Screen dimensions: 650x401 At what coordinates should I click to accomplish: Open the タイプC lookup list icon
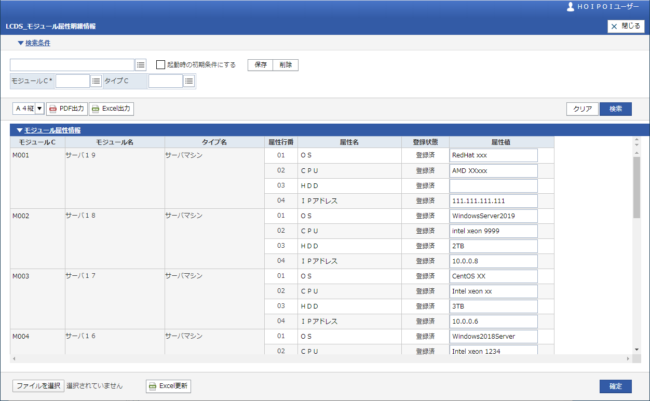[x=189, y=81]
